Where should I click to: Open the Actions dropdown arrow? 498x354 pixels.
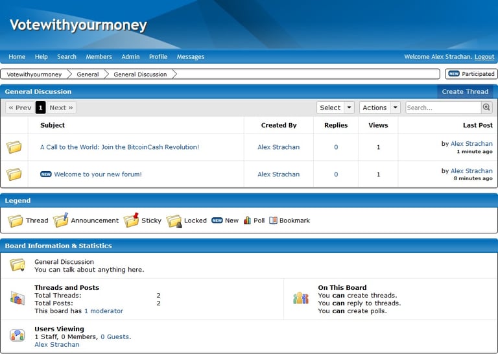coord(395,108)
